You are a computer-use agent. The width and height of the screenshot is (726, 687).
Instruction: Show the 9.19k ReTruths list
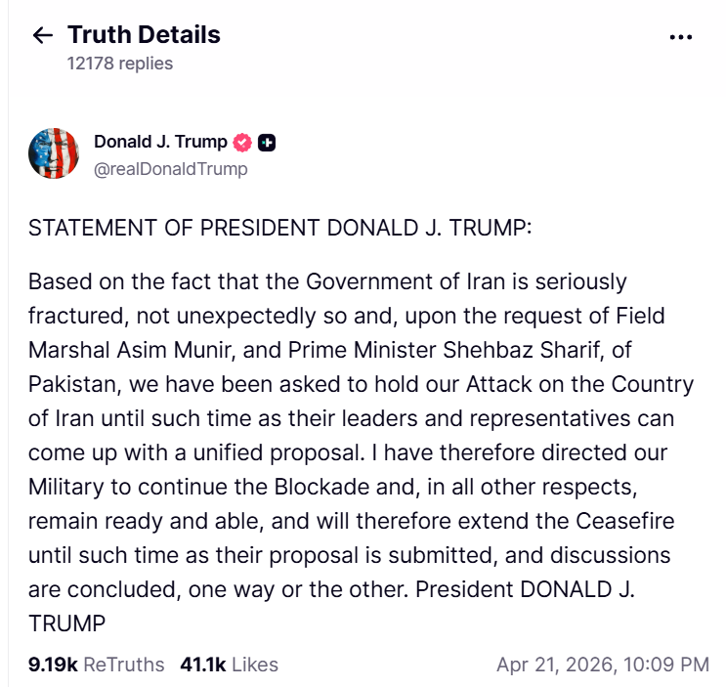point(96,665)
